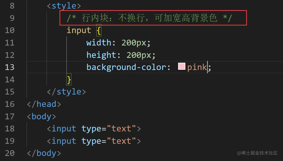Click the closing yellow curly brace
283x161 pixels.
(x=69, y=79)
